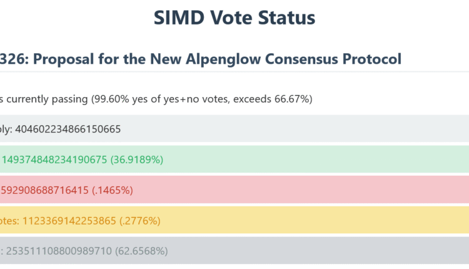Click the SIMD Vote Status page title
The image size is (469, 269).
234,18
